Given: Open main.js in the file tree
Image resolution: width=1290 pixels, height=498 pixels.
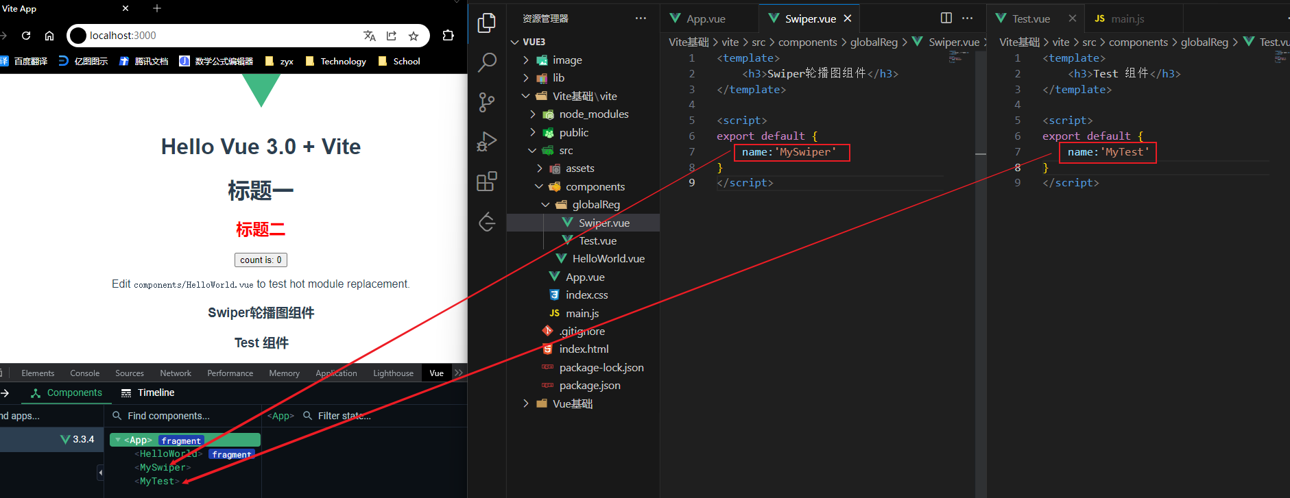Looking at the screenshot, I should [x=582, y=313].
